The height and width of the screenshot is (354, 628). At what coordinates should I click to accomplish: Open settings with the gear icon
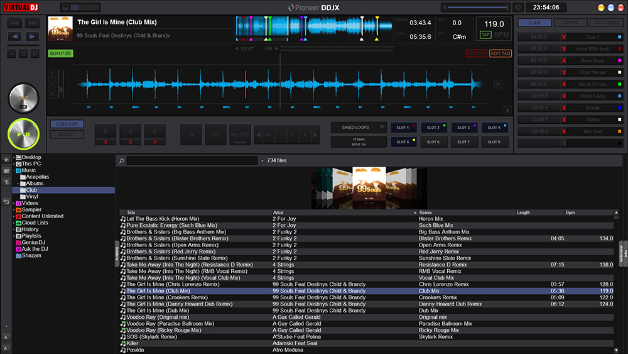click(518, 7)
